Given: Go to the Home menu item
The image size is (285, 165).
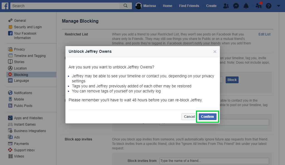Looking at the screenshot, I should click(x=167, y=6).
